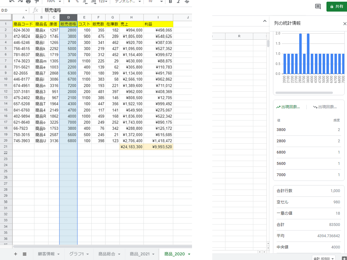This screenshot has height=260, width=347.
Task: Click total cell ¥24,183,300
Action: point(132,147)
